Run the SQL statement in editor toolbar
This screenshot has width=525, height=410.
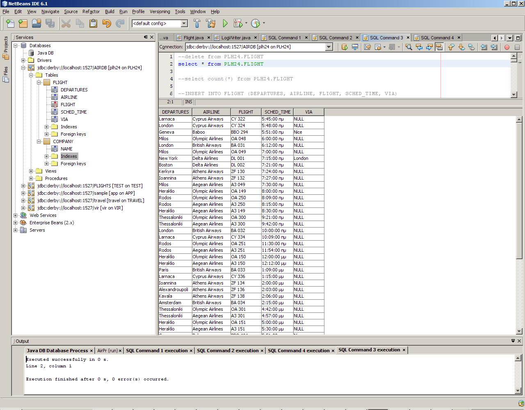point(345,47)
